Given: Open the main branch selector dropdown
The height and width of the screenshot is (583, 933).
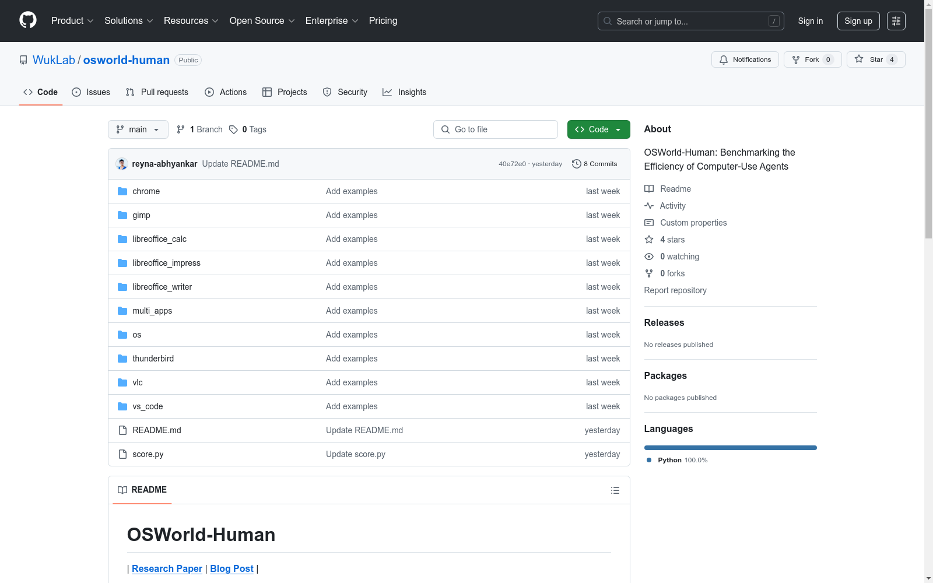Looking at the screenshot, I should [x=138, y=129].
